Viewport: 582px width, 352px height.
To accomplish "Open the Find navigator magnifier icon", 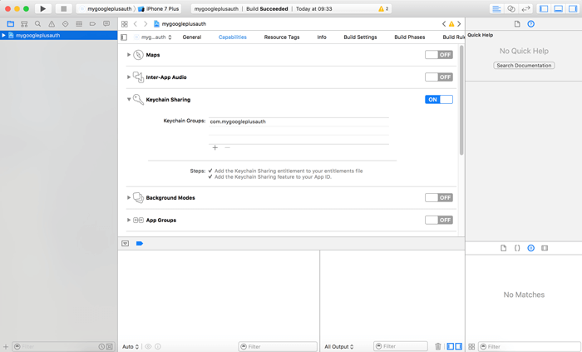I will 38,24.
